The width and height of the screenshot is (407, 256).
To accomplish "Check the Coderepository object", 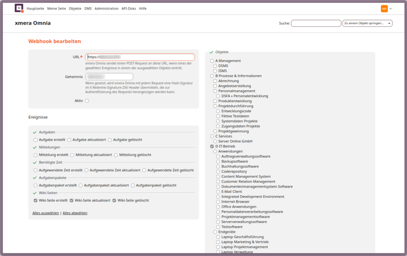I will [218, 172].
